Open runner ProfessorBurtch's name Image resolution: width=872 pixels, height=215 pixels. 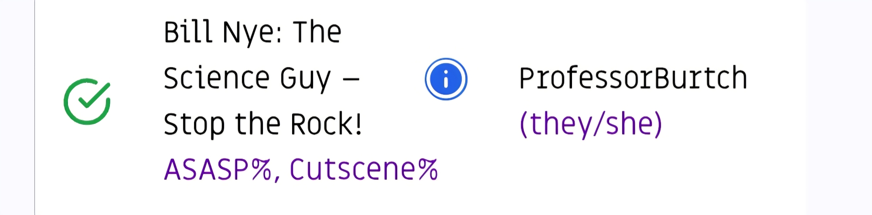coord(633,78)
